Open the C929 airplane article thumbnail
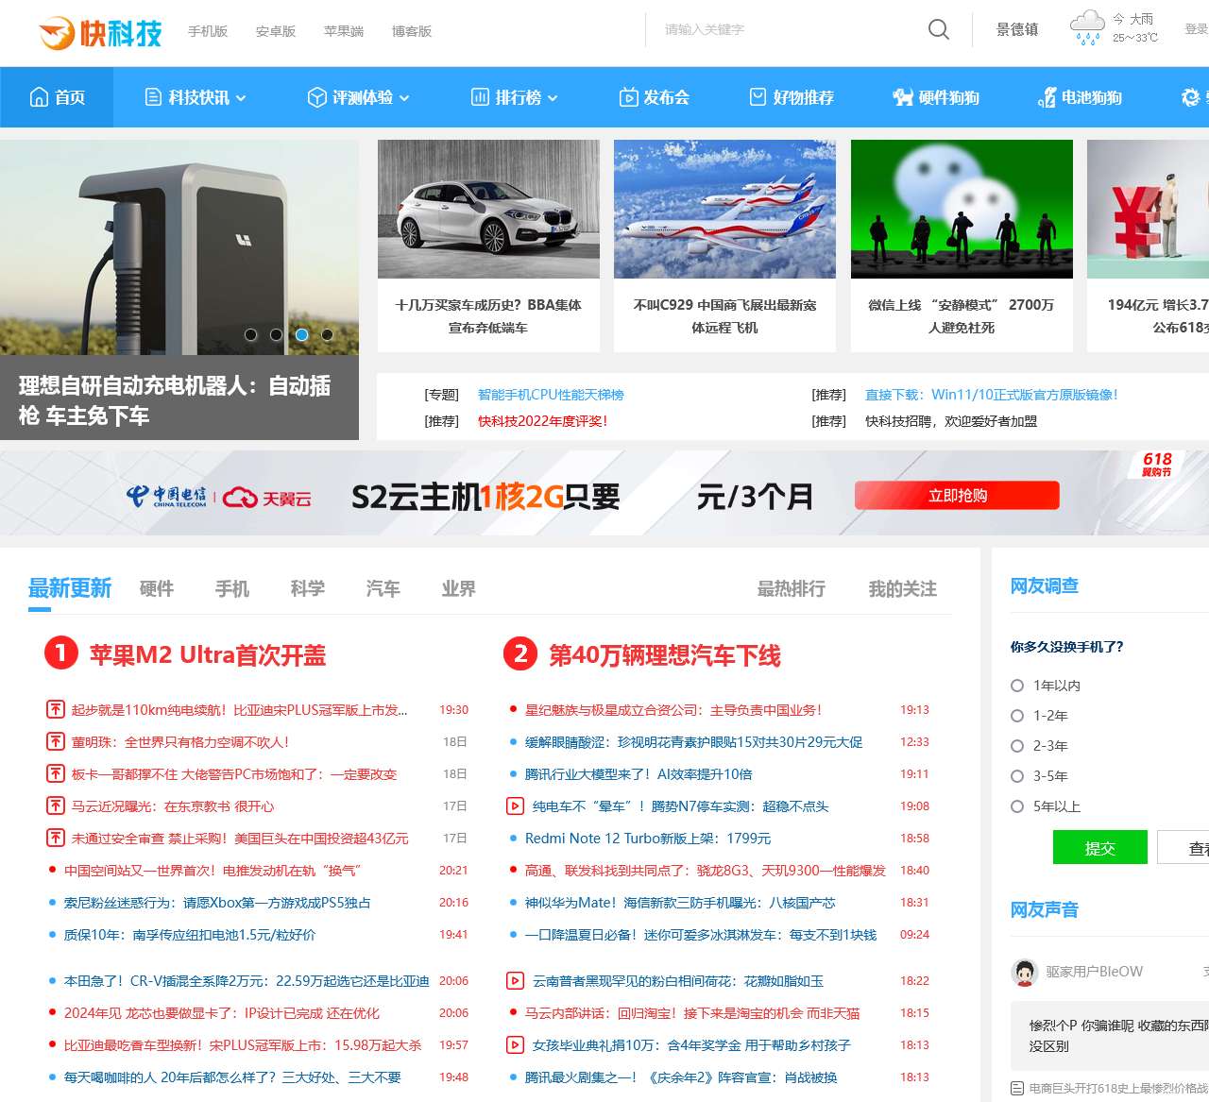 [724, 209]
